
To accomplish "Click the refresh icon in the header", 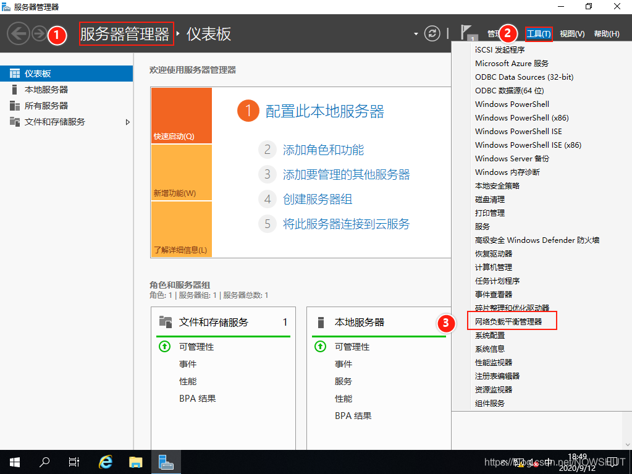I will (x=432, y=33).
